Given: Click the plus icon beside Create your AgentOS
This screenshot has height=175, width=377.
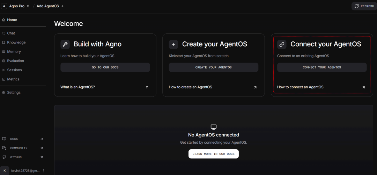Looking at the screenshot, I should (173, 44).
